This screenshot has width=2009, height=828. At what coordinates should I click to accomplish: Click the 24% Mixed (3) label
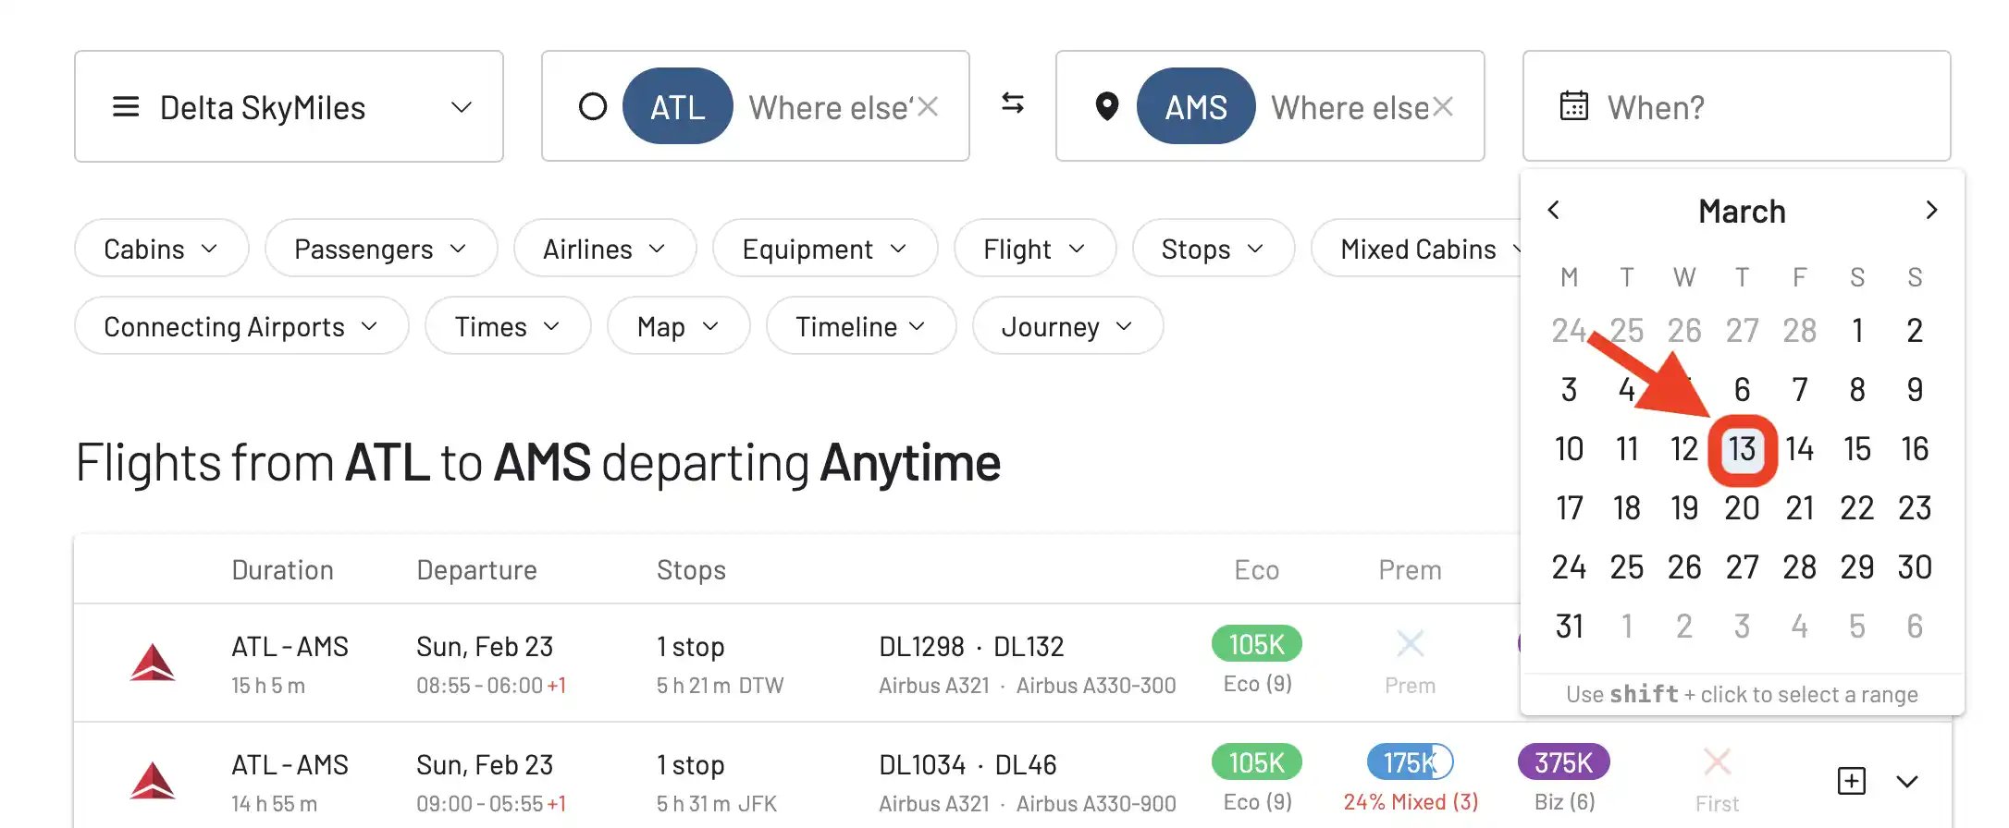[x=1411, y=802]
